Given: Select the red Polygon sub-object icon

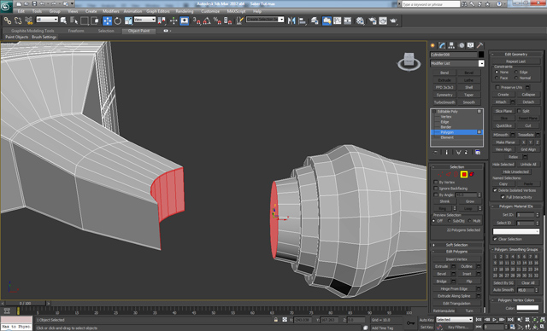Looking at the screenshot, I should pyautogui.click(x=464, y=174).
